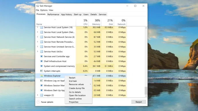Click the Service Host: Unistack Service icon
This screenshot has width=198, height=111.
click(x=42, y=47)
